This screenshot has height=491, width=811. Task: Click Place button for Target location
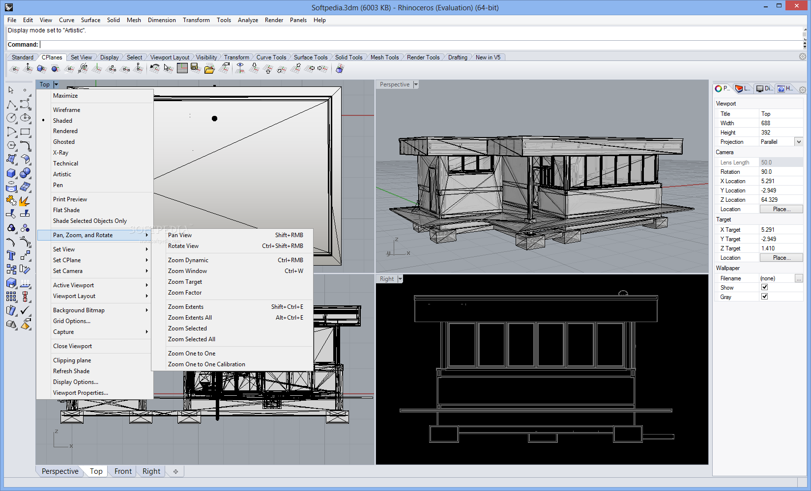click(781, 258)
